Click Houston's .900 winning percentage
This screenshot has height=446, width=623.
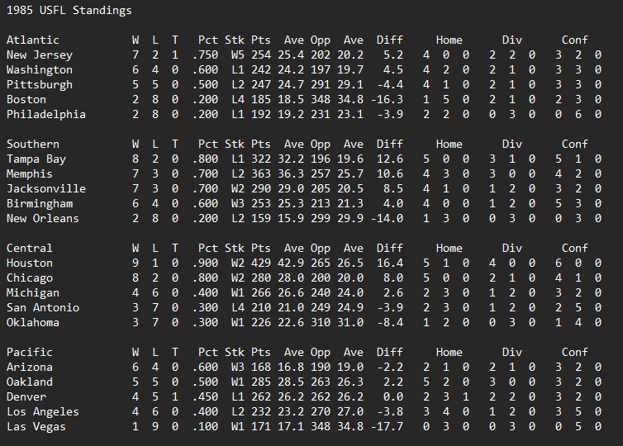[x=205, y=263]
